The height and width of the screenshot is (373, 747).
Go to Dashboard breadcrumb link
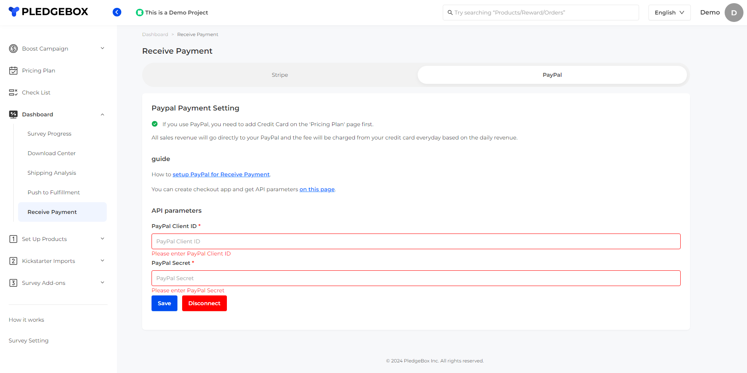click(155, 34)
